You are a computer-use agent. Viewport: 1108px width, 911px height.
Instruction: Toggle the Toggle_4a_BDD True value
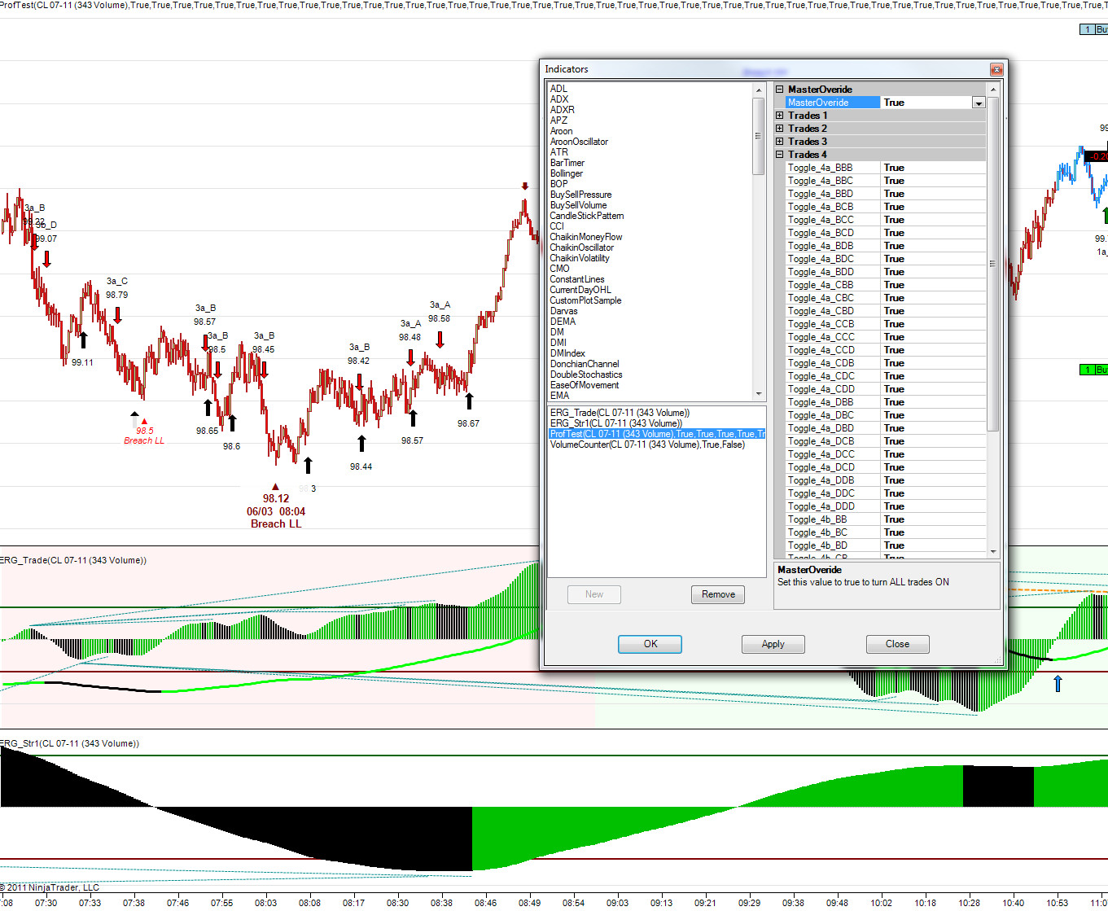(933, 272)
